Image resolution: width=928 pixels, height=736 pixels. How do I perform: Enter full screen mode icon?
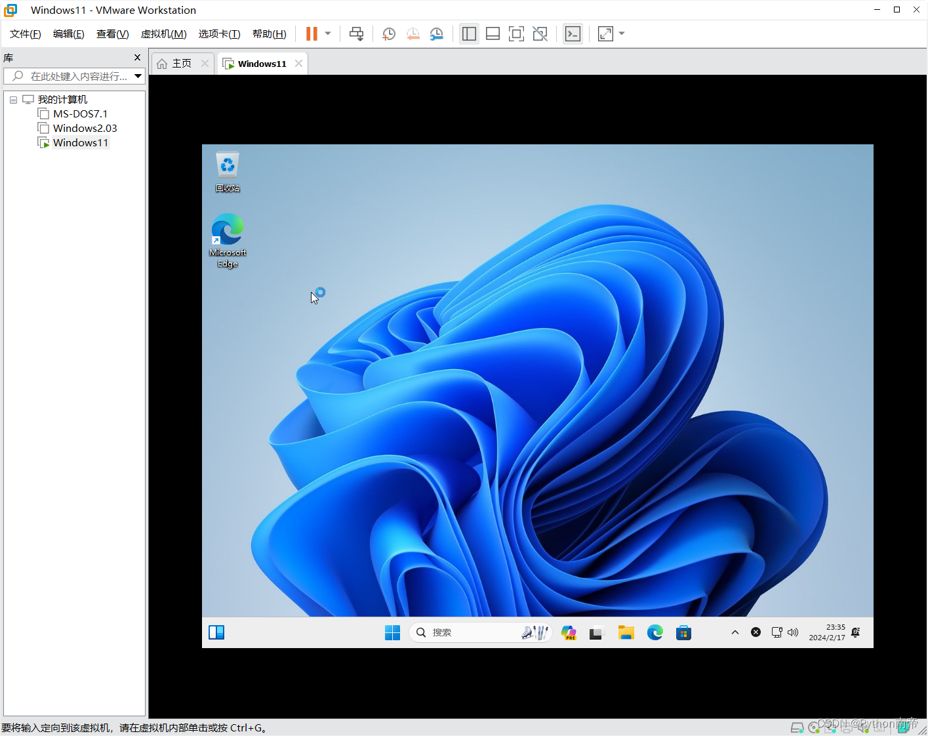click(516, 34)
